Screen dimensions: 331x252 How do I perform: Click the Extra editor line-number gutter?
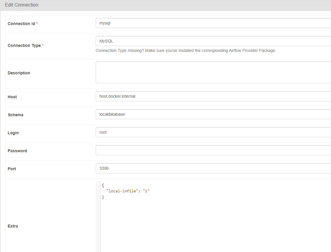pyautogui.click(x=98, y=217)
